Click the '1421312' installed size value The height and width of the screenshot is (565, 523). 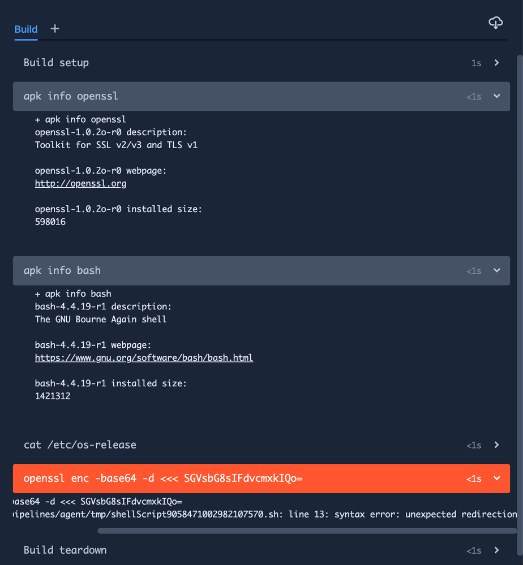pyautogui.click(x=53, y=396)
